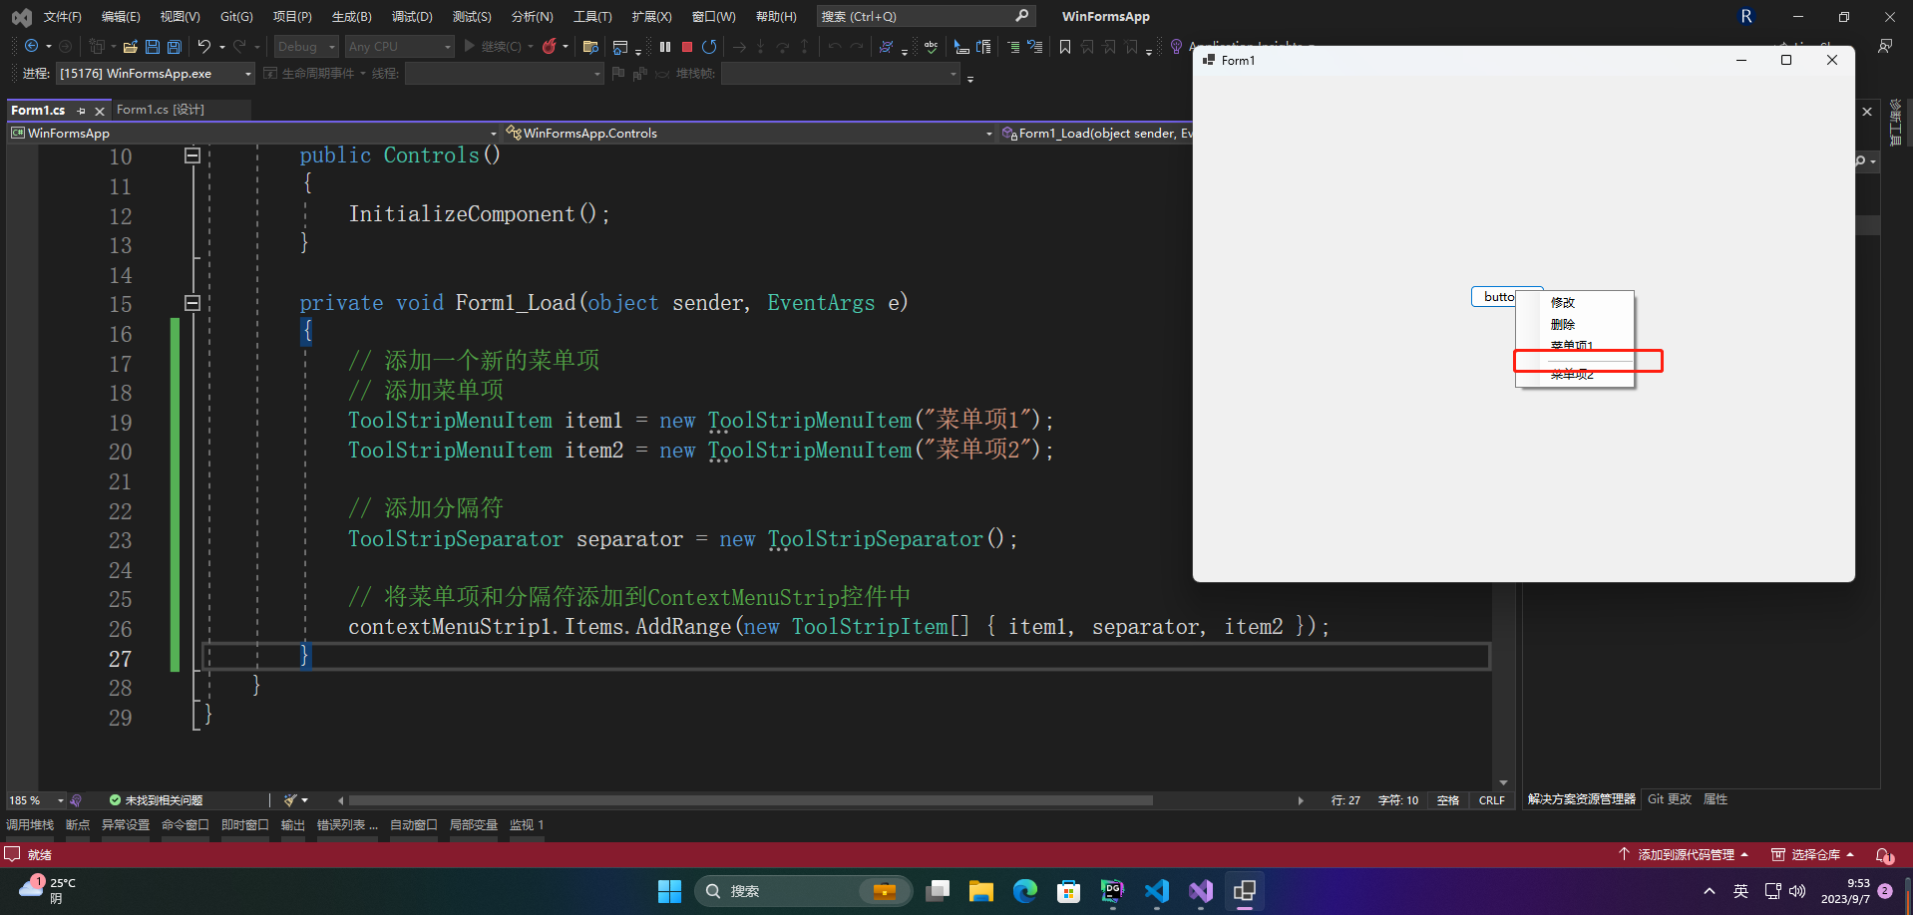Switch to the Form1.cs [设计] tab
The width and height of the screenshot is (1913, 915).
[160, 110]
